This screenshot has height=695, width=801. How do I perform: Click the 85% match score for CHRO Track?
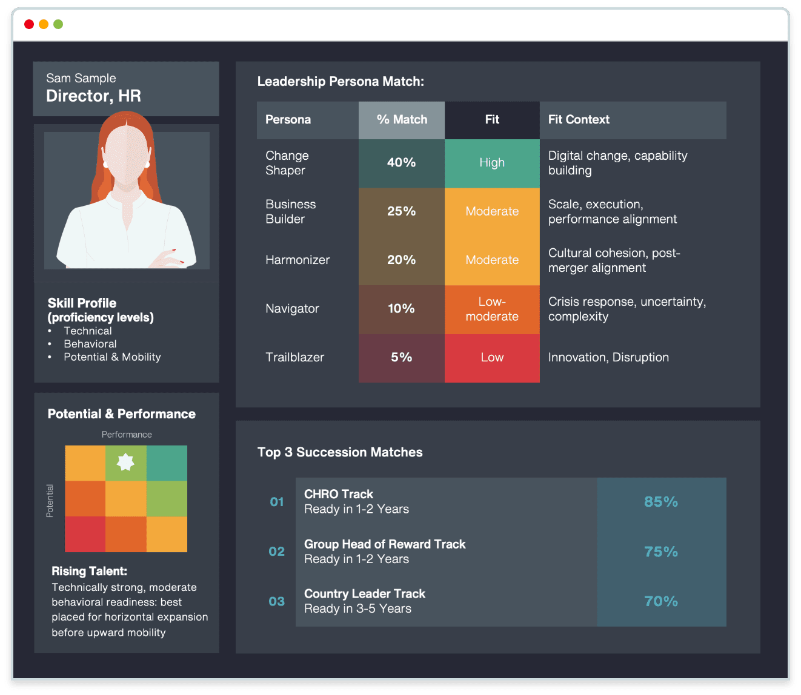(660, 501)
